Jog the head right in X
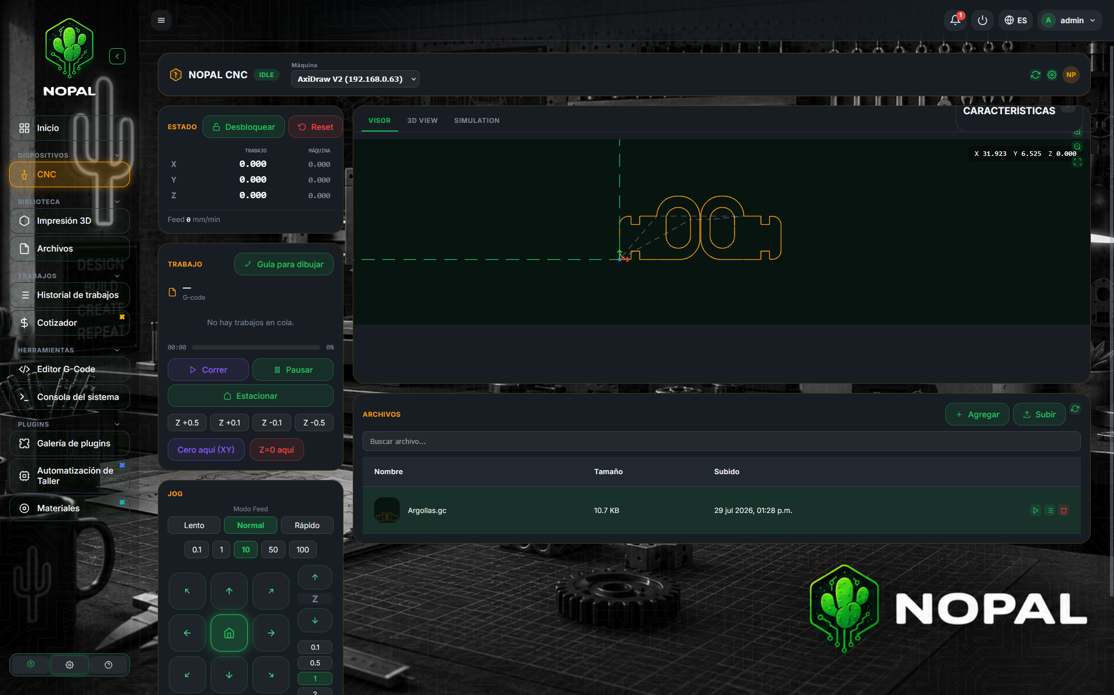 [x=271, y=633]
